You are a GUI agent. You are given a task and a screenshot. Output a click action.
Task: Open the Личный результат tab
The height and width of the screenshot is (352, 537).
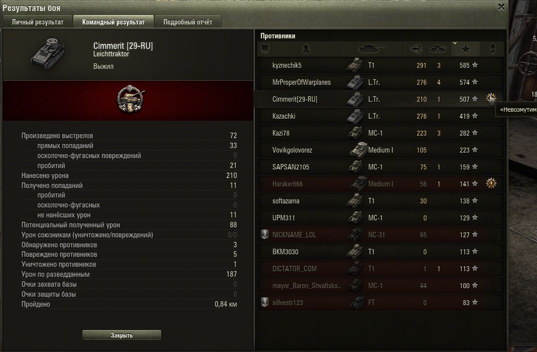(x=37, y=22)
